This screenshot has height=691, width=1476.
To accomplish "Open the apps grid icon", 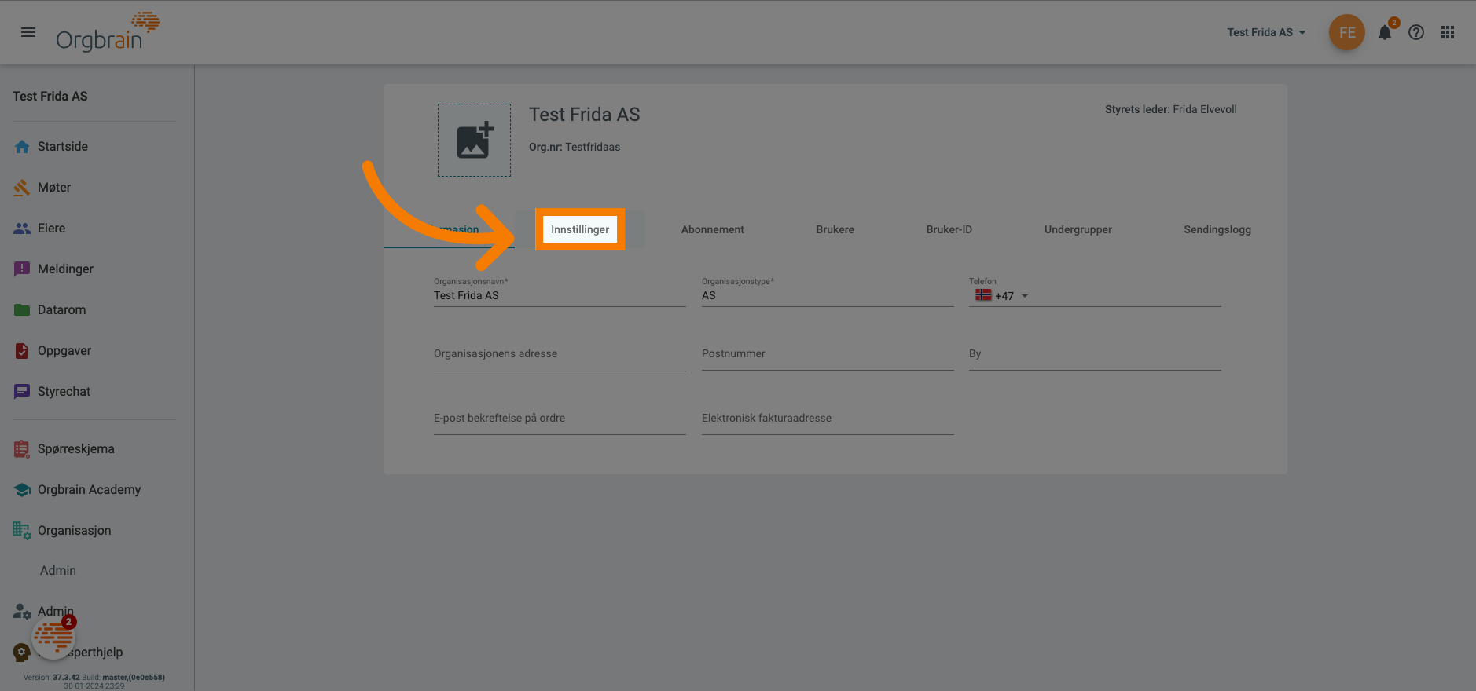I will (x=1448, y=32).
